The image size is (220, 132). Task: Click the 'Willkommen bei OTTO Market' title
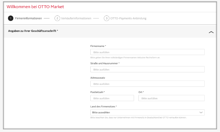[35, 7]
